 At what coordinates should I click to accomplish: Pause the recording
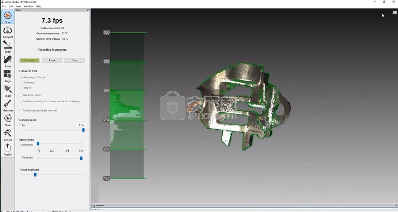click(52, 60)
